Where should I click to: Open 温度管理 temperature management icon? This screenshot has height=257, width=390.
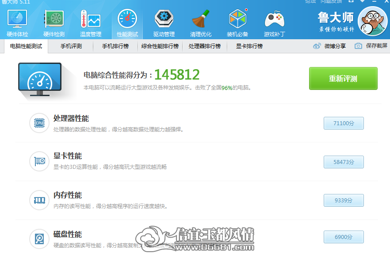click(x=91, y=19)
